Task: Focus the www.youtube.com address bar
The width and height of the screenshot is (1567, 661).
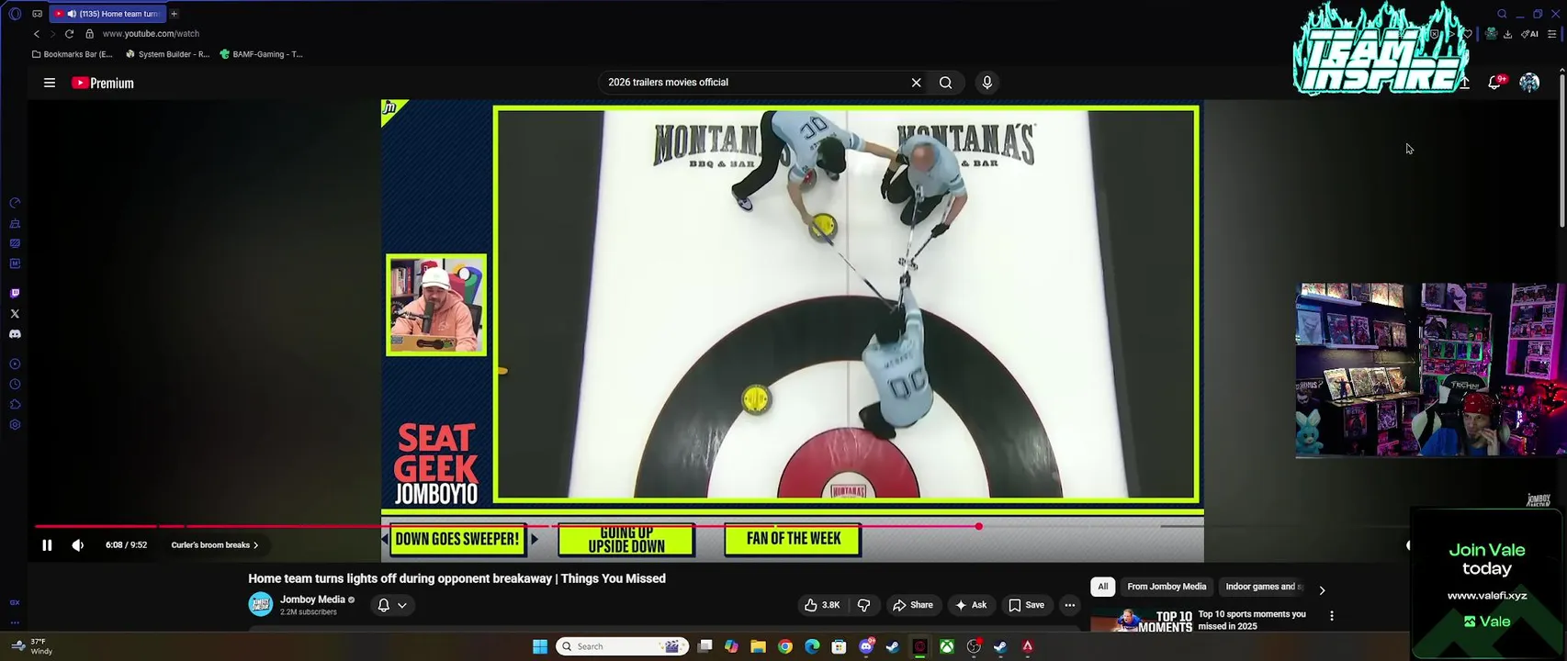Action: (x=151, y=34)
